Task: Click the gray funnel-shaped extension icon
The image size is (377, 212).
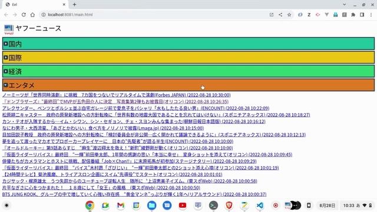Action: tap(327, 15)
